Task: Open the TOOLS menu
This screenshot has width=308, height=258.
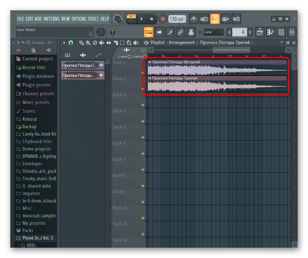Action: click(x=93, y=19)
